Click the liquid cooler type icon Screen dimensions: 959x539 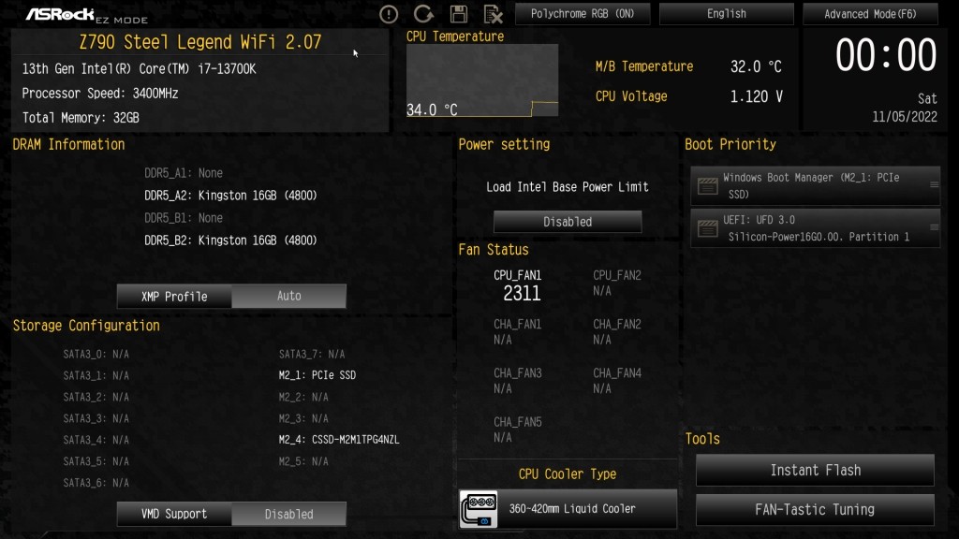(479, 509)
